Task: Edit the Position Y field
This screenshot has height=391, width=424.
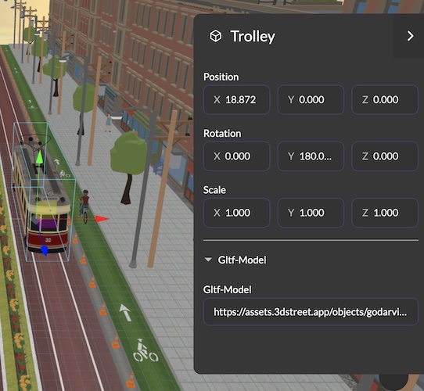Action: click(311, 100)
